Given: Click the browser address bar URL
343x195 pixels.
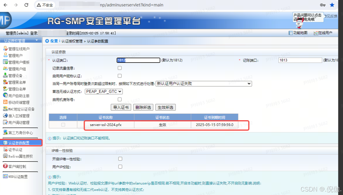Looking at the screenshot, I should (x=132, y=5).
